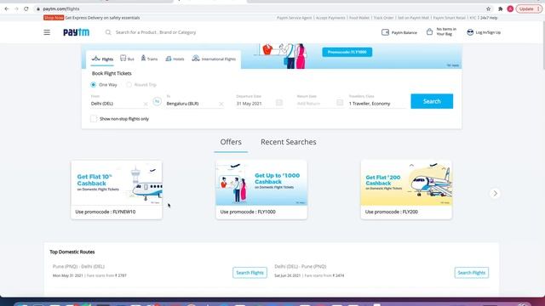Clear the From city Delhi field

(146, 104)
